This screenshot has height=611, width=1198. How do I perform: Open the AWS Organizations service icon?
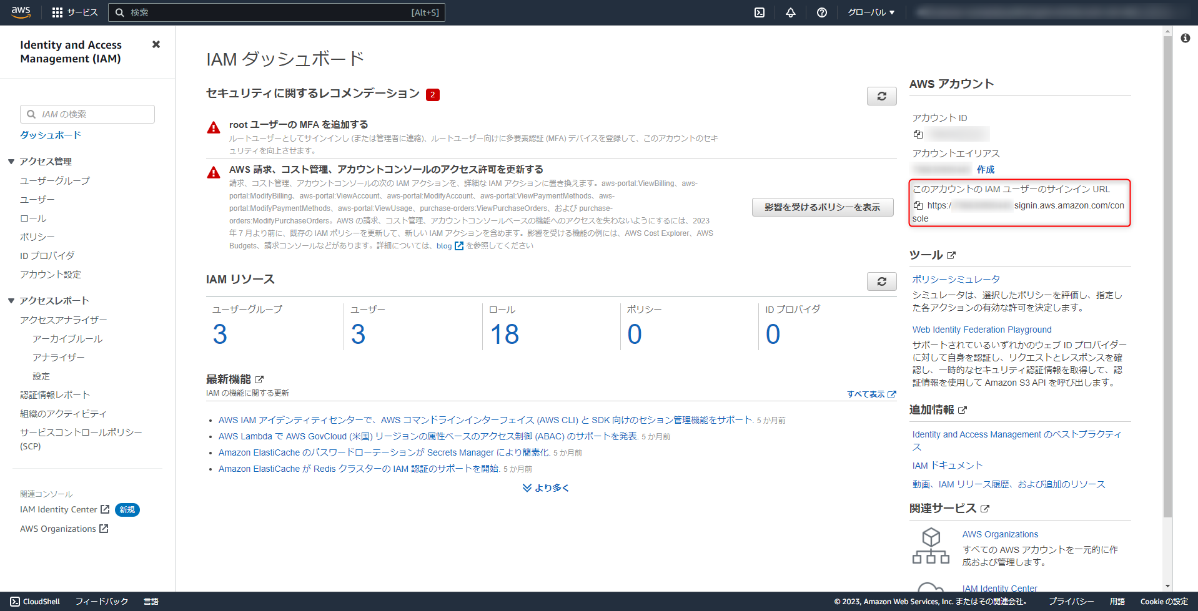click(930, 545)
